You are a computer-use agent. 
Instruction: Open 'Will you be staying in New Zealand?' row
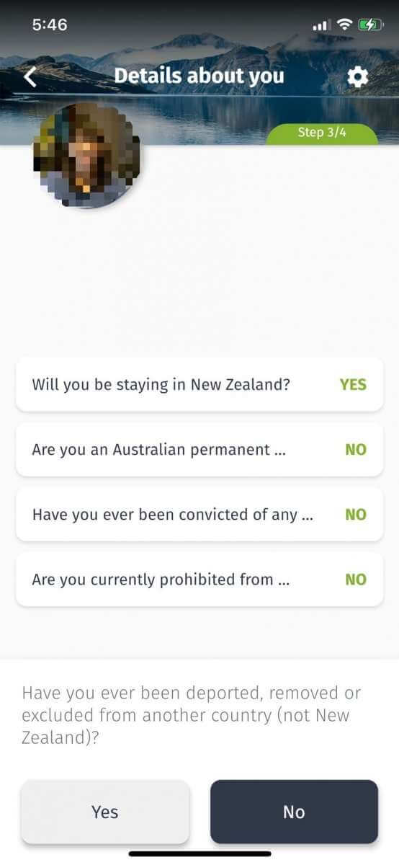pyautogui.click(x=199, y=384)
